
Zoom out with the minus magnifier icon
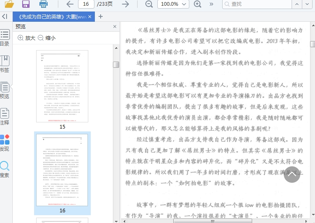coord(149,4)
